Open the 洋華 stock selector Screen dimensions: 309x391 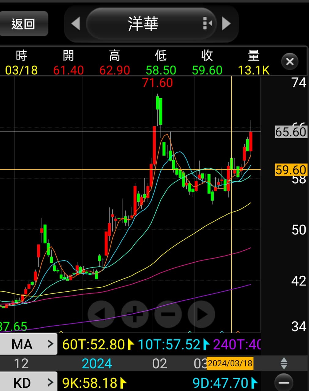pyautogui.click(x=151, y=24)
